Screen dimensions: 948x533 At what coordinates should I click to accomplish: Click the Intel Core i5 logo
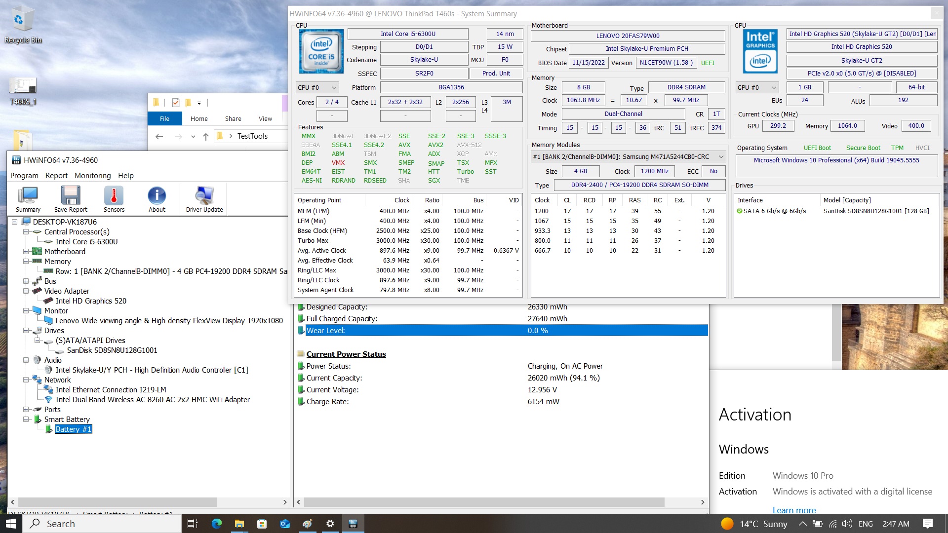[321, 52]
